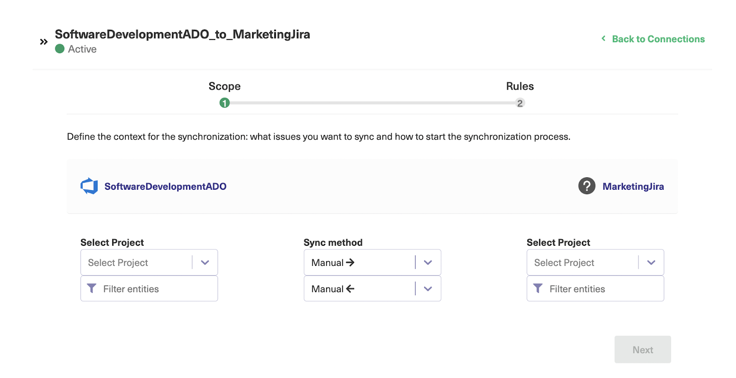Image resolution: width=736 pixels, height=378 pixels.
Task: Click chevron of incoming Manual sync dropdown
Action: click(428, 289)
